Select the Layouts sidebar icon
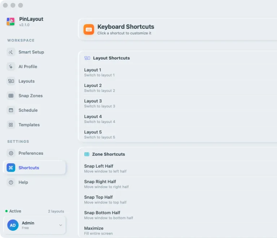Image resolution: width=277 pixels, height=238 pixels. click(11, 81)
